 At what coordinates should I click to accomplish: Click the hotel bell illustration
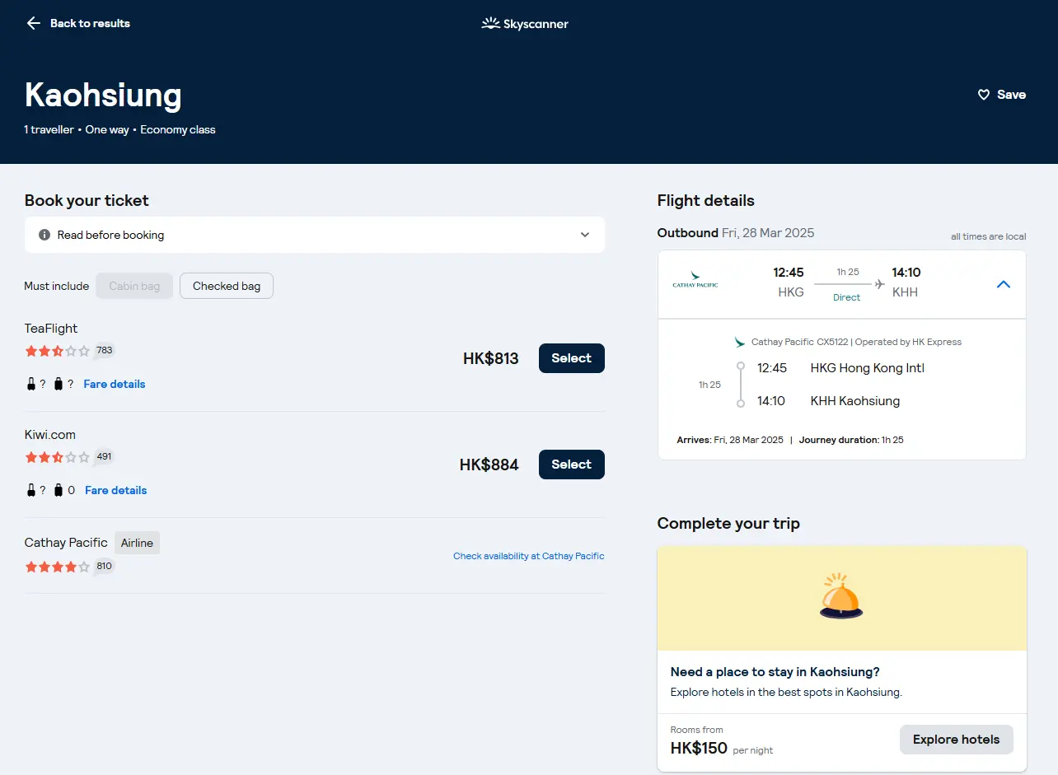click(x=841, y=595)
